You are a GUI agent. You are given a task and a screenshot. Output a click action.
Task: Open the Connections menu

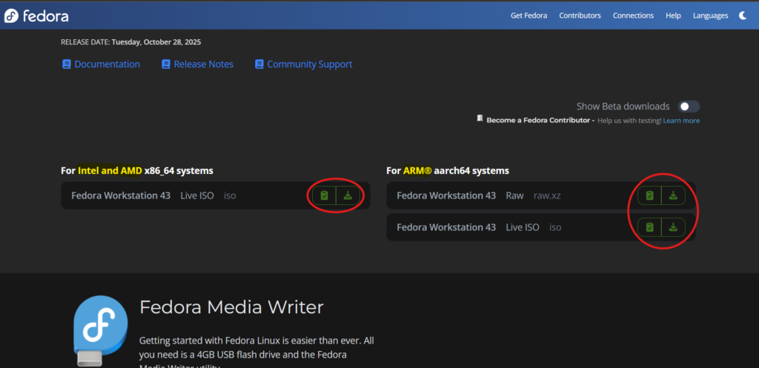633,16
